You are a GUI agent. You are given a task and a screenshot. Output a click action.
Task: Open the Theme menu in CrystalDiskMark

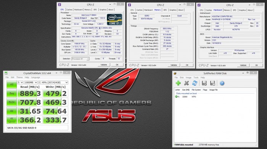(19, 78)
